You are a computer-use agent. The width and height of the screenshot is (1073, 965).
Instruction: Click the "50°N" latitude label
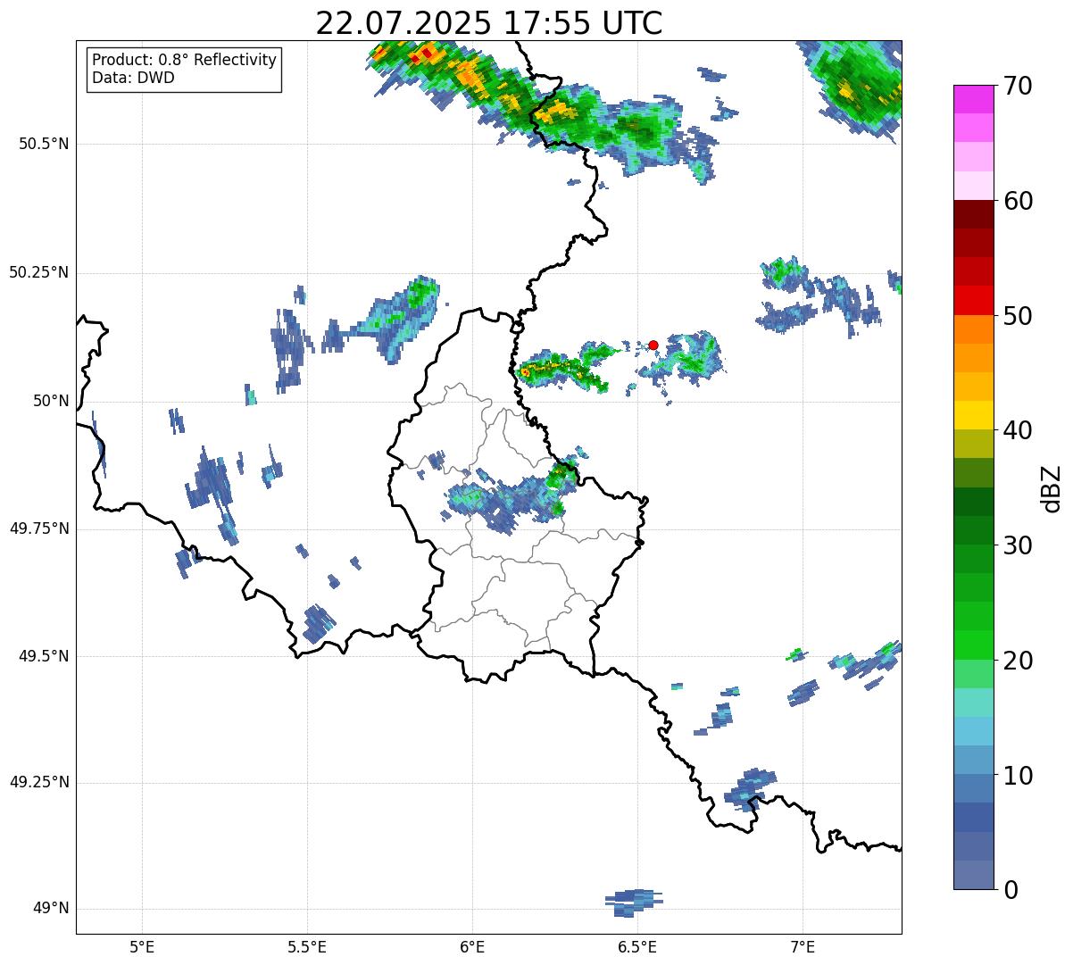[51, 401]
